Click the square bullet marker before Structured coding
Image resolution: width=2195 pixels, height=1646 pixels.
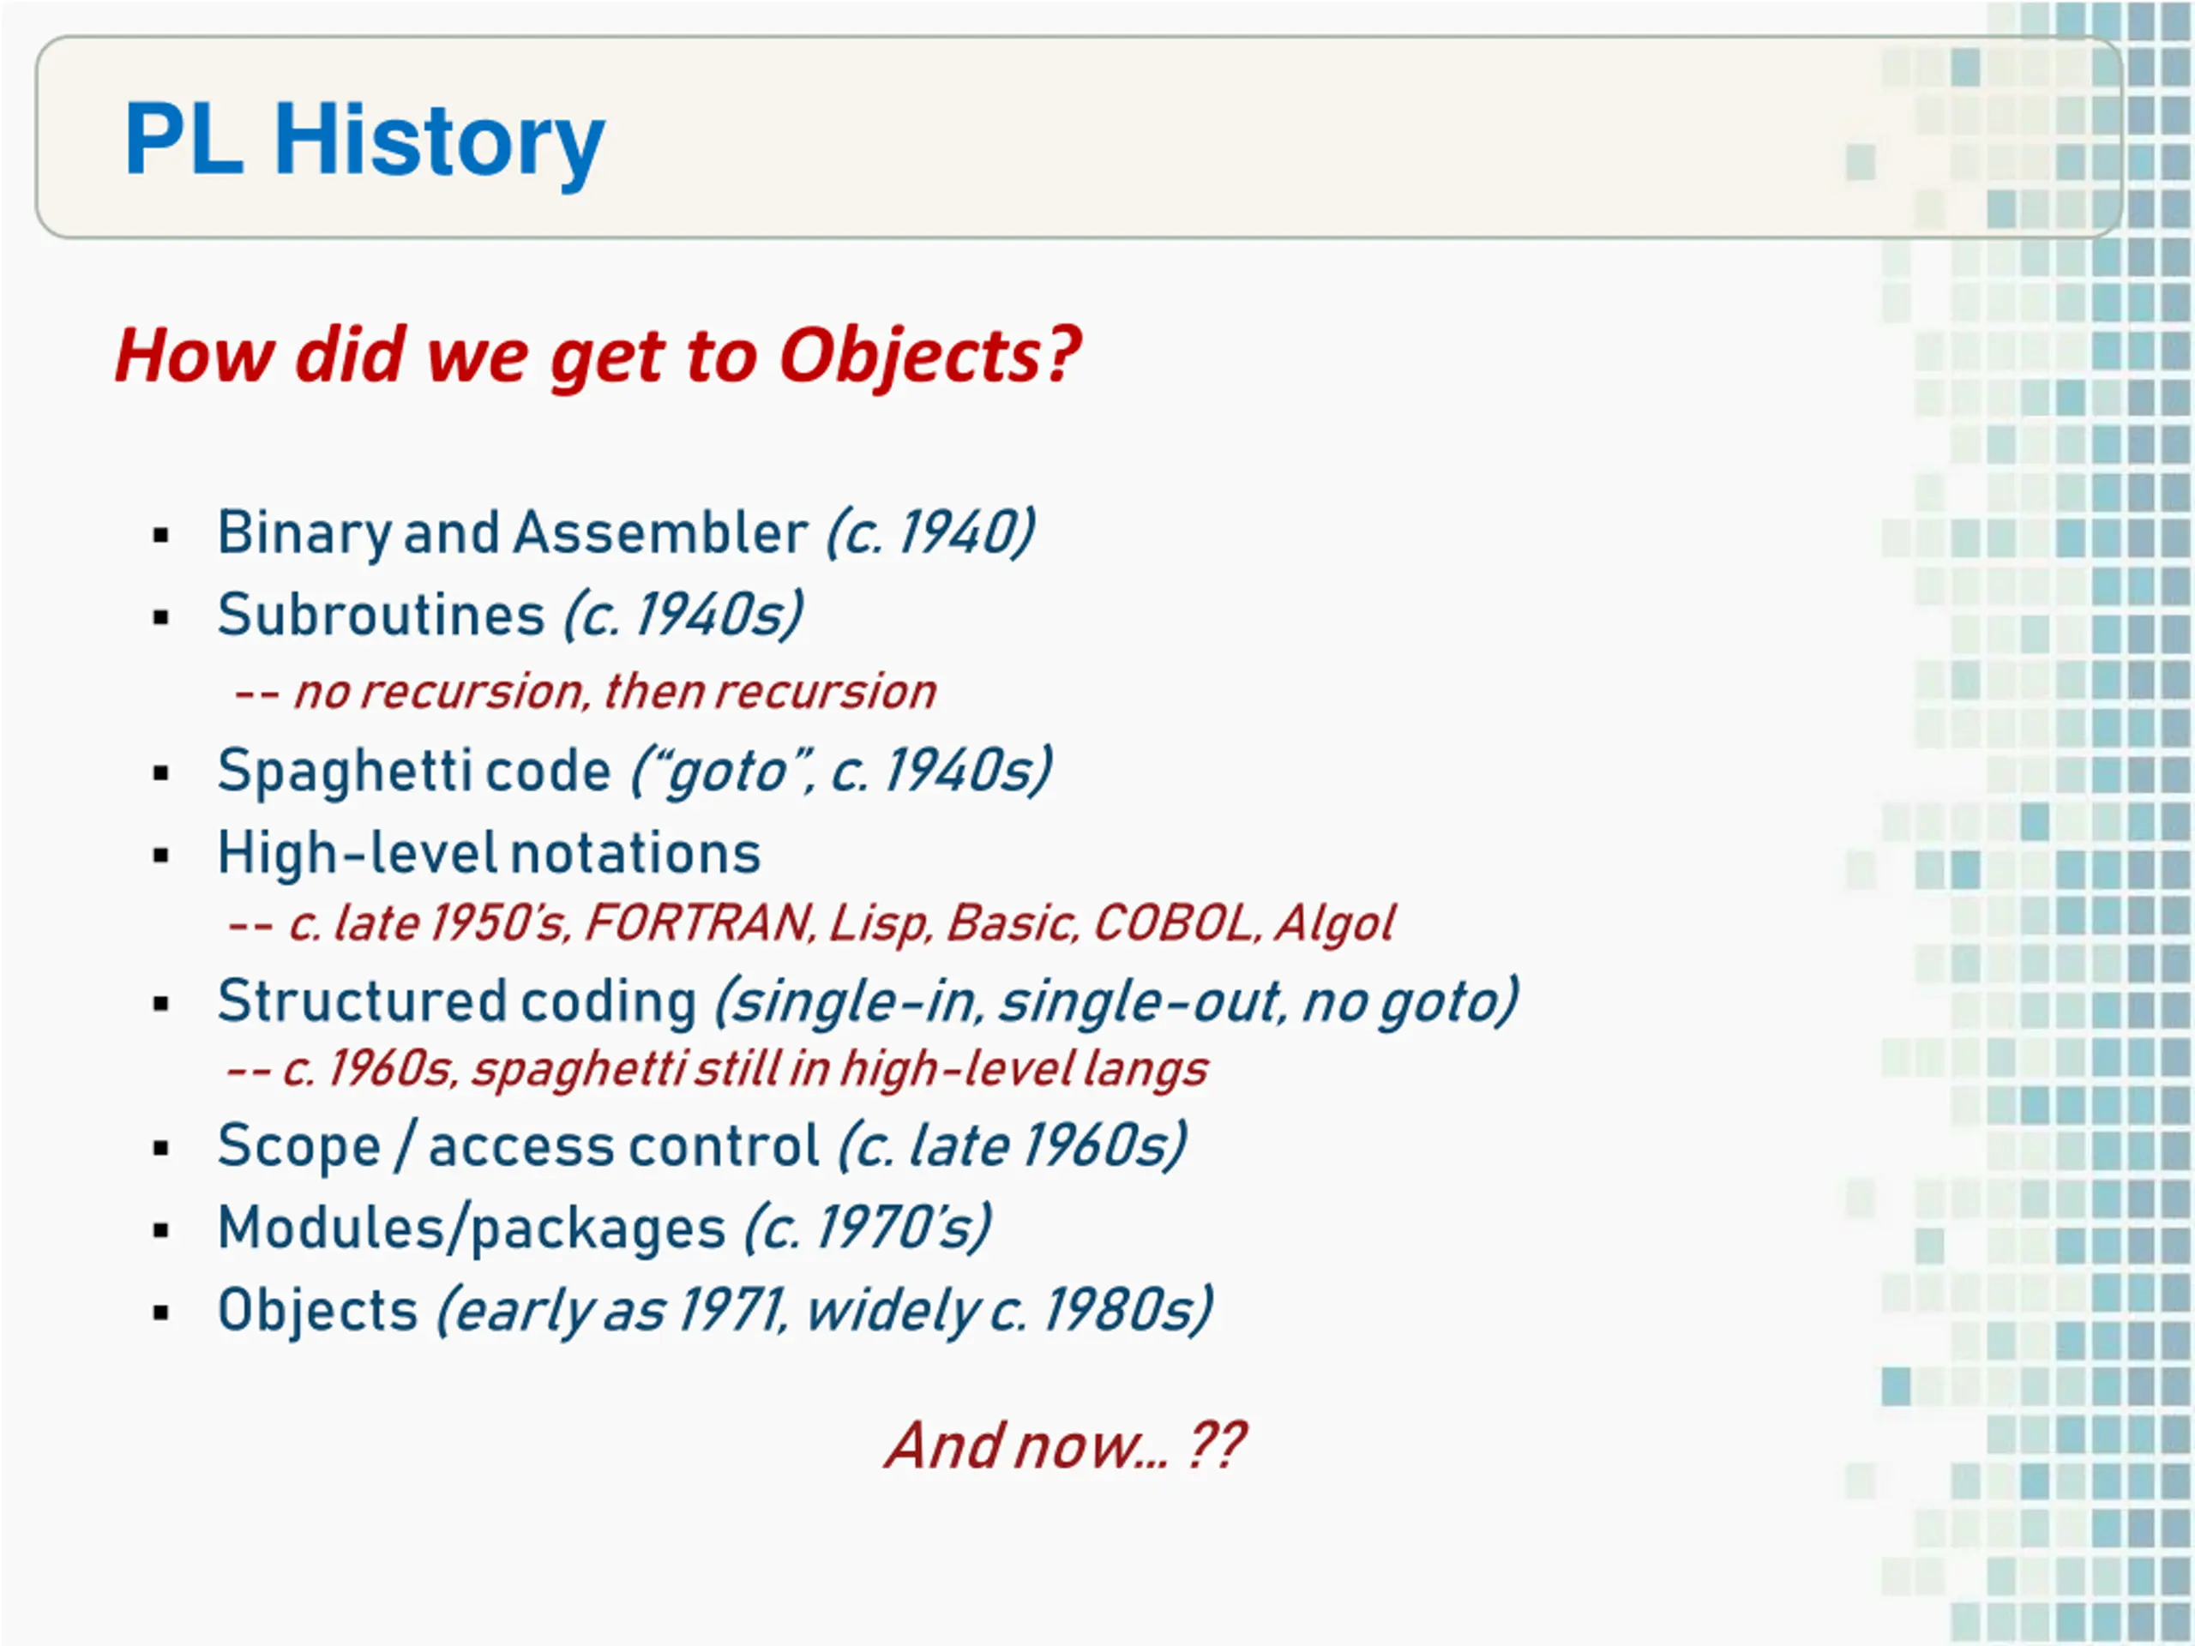click(x=162, y=1004)
